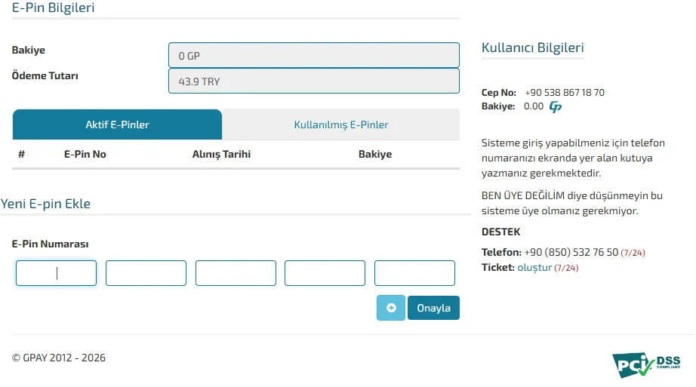Click the E-Pin No column header
This screenshot has width=696, height=387.
click(85, 154)
